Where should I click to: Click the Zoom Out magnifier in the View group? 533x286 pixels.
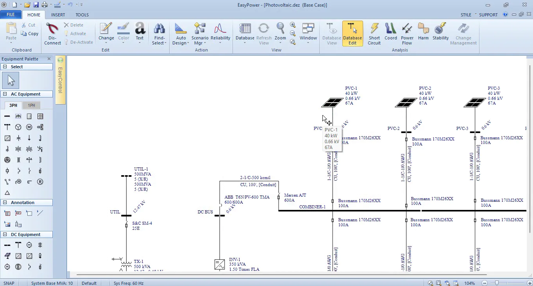click(x=293, y=33)
